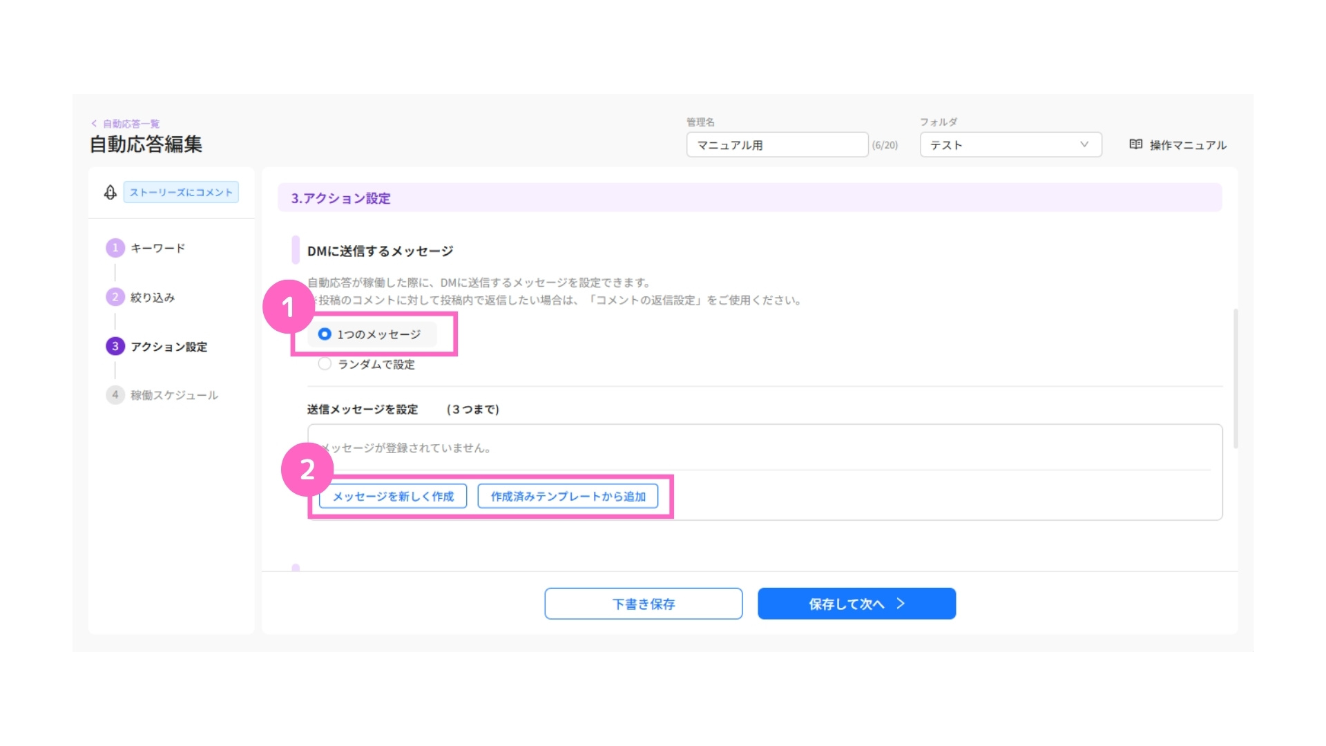Open step 3 アクション設定

(x=157, y=346)
